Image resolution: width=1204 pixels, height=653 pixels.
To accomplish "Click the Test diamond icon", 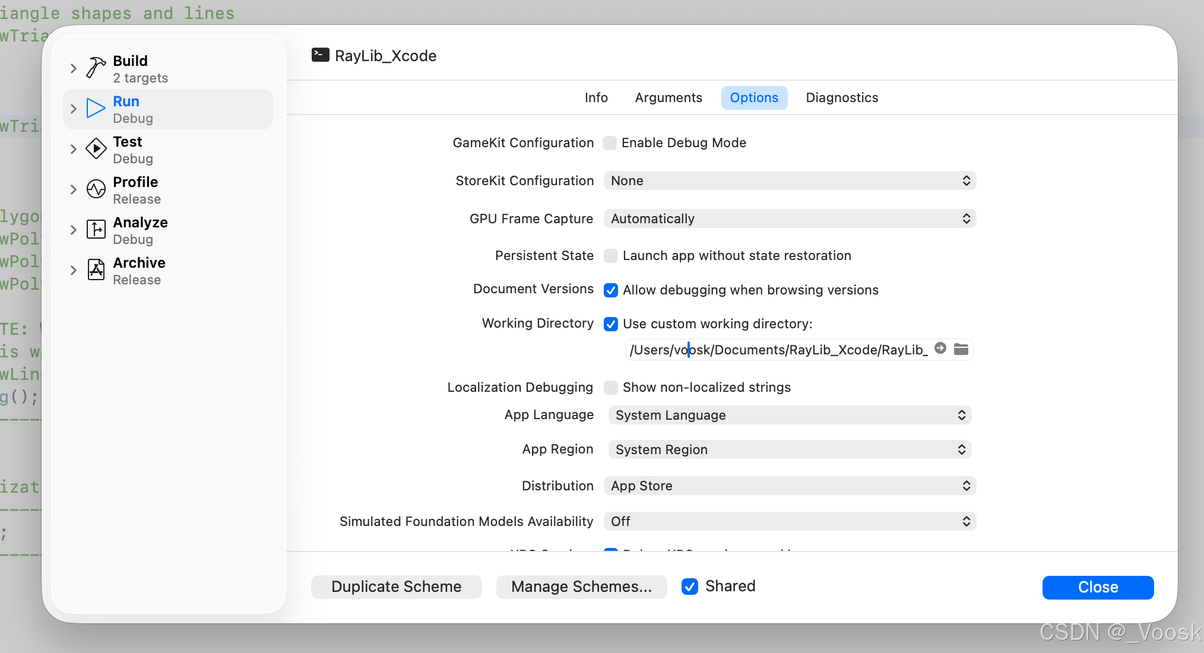I will (96, 149).
